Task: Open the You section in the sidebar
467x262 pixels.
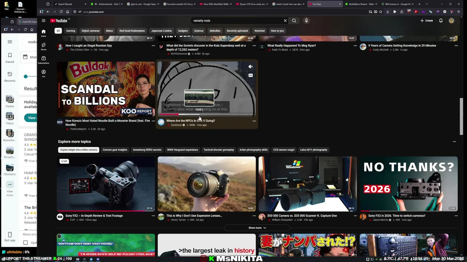Action: (43, 74)
